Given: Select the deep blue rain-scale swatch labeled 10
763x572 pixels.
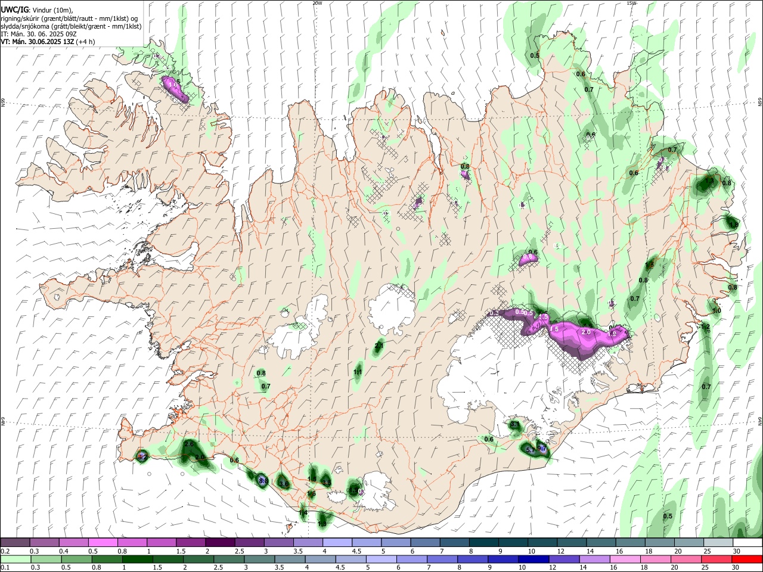Looking at the screenshot, I should 533,559.
